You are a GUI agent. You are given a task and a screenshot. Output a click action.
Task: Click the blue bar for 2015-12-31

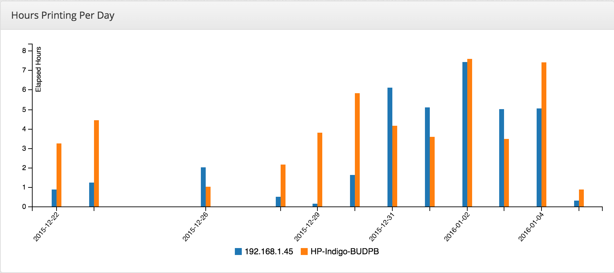(x=390, y=147)
